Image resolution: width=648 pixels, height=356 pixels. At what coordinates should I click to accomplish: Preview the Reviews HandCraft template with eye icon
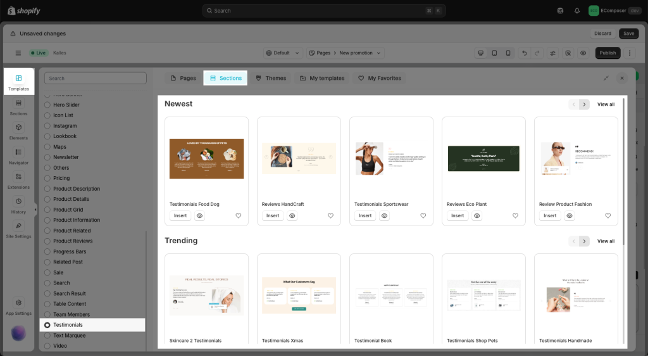292,216
